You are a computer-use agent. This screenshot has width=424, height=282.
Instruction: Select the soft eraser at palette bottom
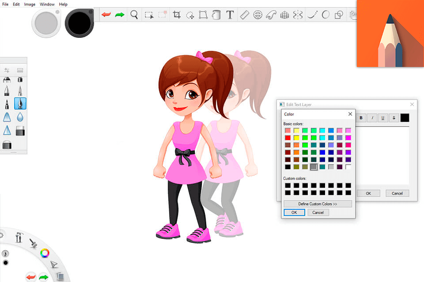coord(7,145)
